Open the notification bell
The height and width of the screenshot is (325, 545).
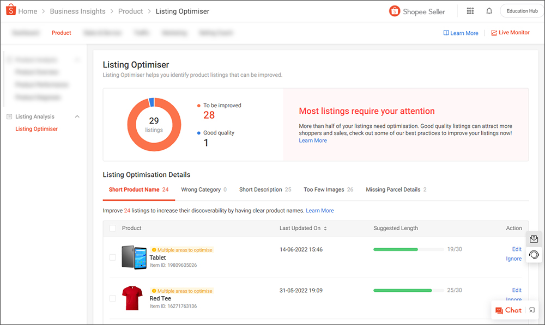pyautogui.click(x=489, y=10)
